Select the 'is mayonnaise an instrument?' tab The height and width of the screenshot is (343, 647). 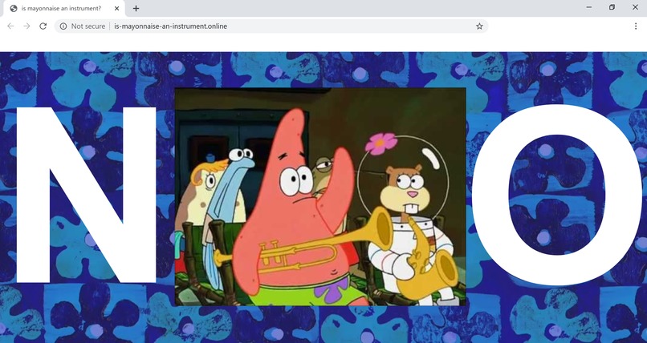click(64, 9)
